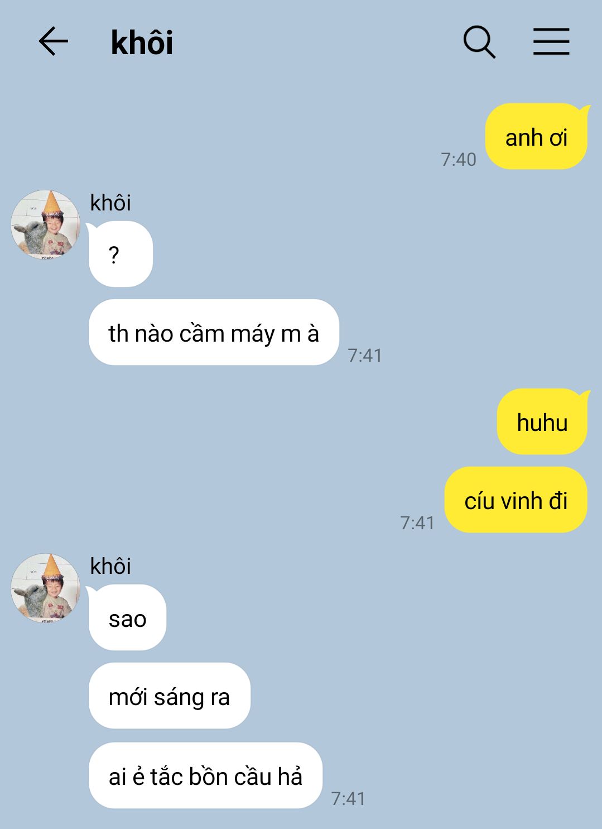Tap 7:41 timestamp after 'th nào cầm máy'
602x829 pixels.
tap(365, 356)
